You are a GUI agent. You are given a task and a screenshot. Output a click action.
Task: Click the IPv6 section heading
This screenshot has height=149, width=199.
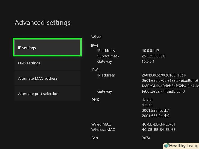pos(95,70)
